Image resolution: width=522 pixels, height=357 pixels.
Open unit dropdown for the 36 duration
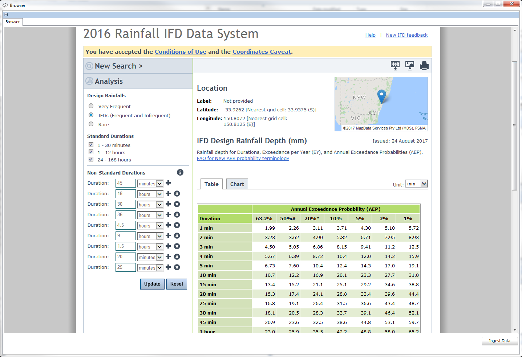159,215
